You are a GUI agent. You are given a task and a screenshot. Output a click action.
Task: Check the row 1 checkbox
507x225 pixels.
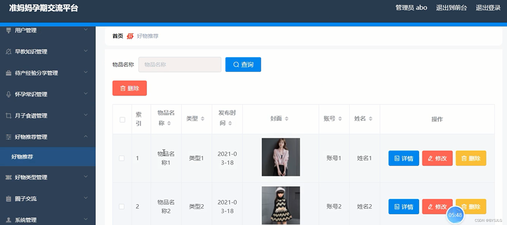pyautogui.click(x=122, y=158)
